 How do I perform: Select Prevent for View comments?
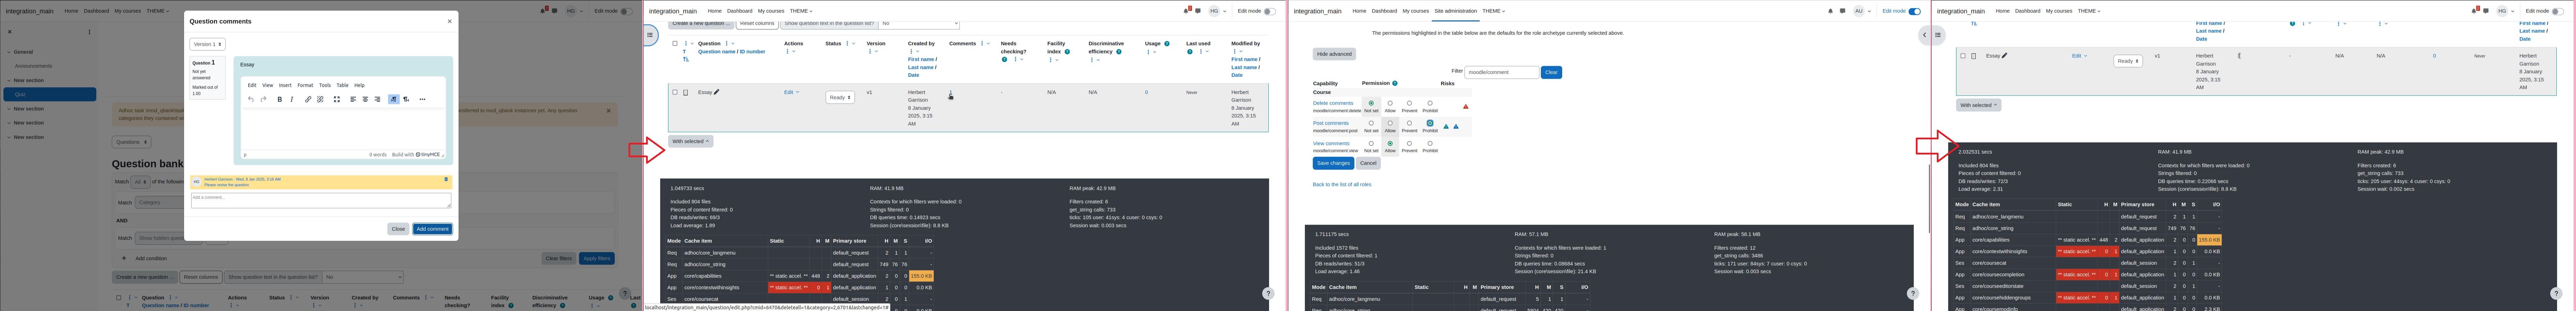coord(1409,143)
